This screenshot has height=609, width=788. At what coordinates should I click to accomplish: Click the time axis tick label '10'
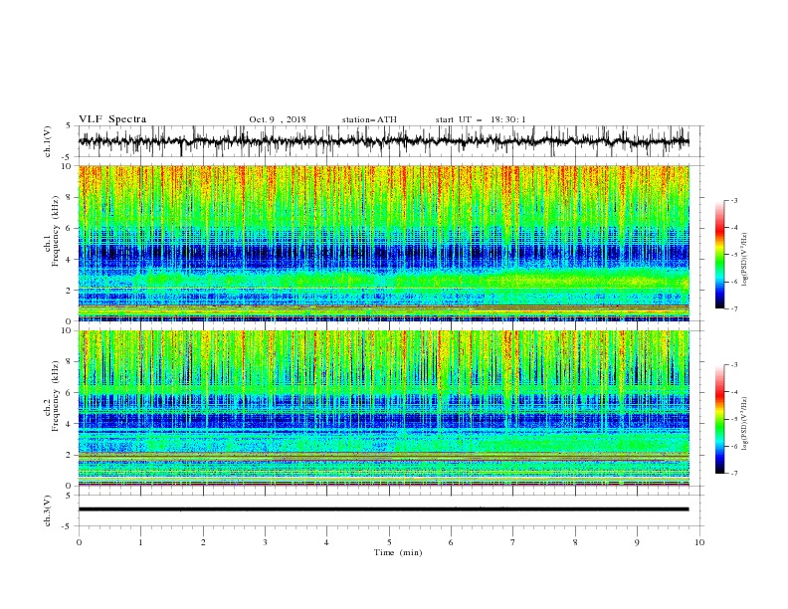point(699,542)
